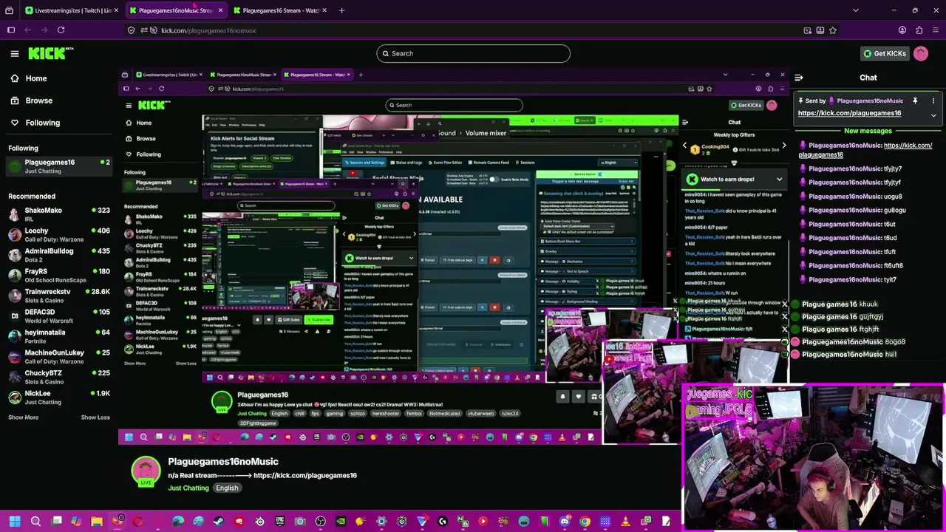Screen dimensions: 946x532
Task: Open Just Chatting category link below stream
Action: [x=188, y=488]
